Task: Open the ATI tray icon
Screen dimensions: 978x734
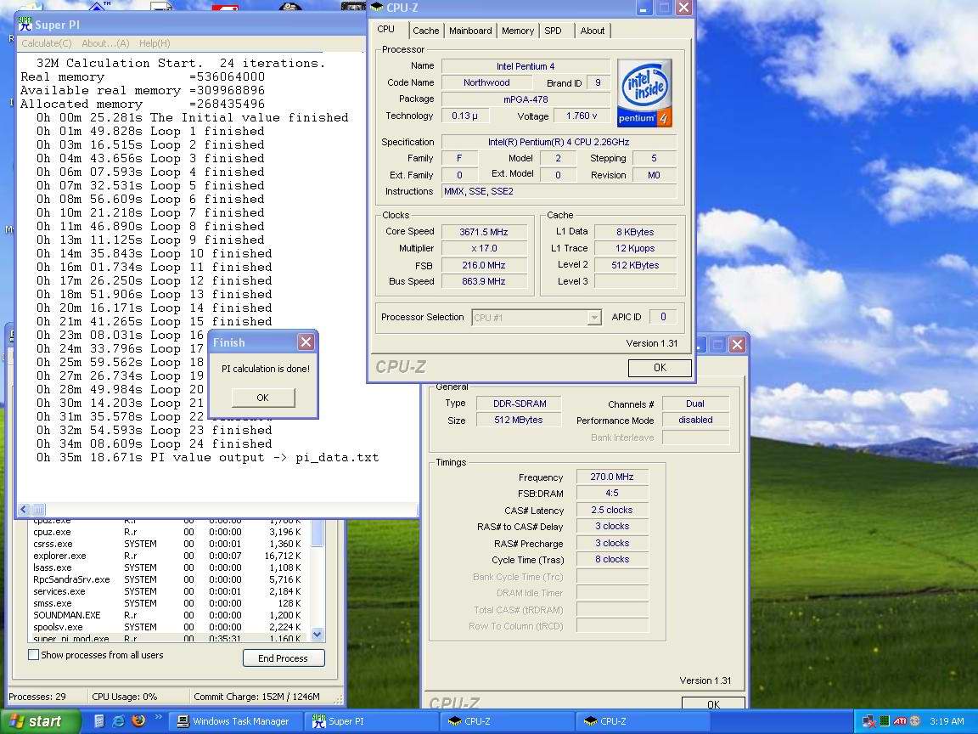Action: (899, 721)
